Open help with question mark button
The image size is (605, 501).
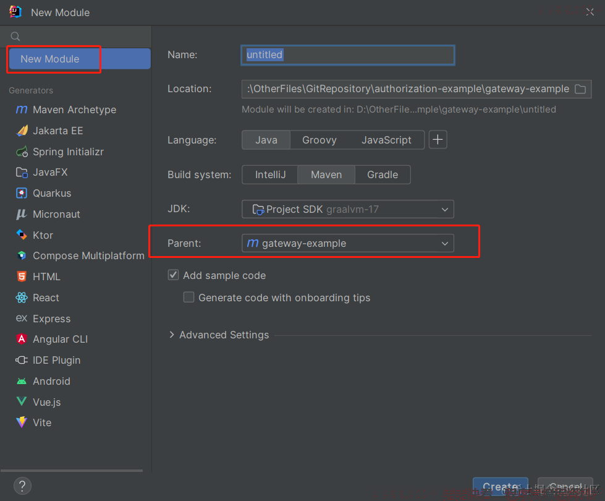pos(22,486)
